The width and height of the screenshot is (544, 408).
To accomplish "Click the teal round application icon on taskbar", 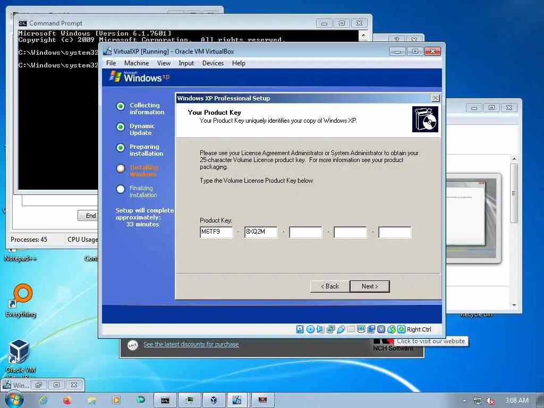I will (x=140, y=400).
